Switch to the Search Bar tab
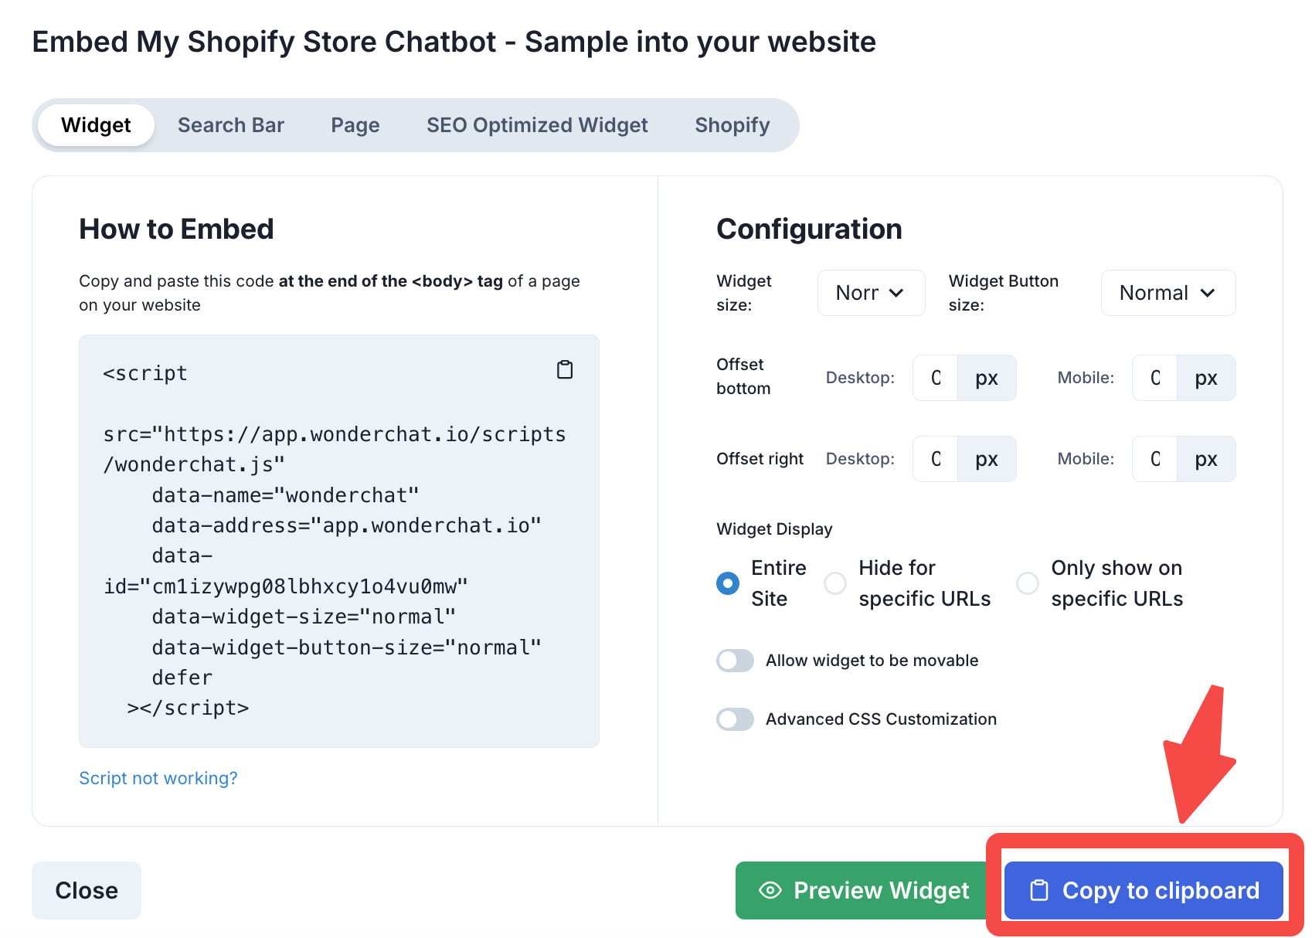Viewport: 1312px width, 938px height. [231, 125]
